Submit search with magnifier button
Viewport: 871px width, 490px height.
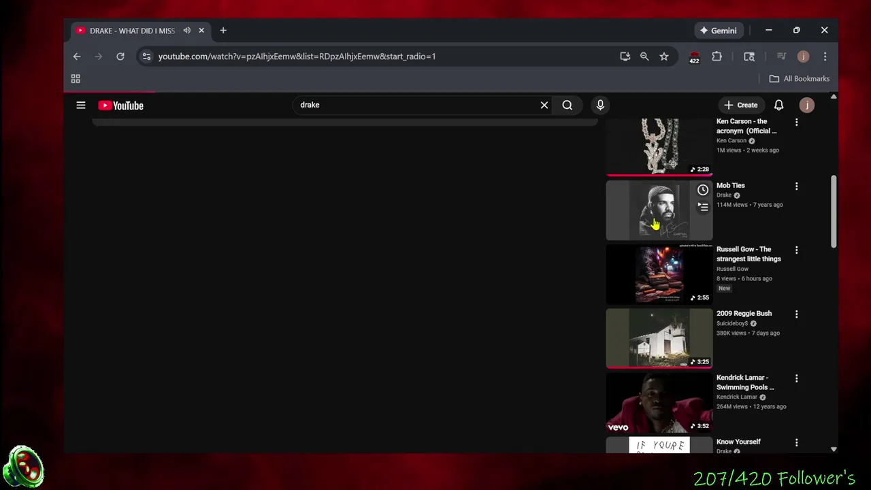click(568, 105)
